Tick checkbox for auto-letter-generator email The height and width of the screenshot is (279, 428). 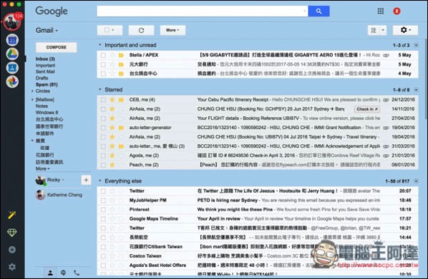coord(103,128)
